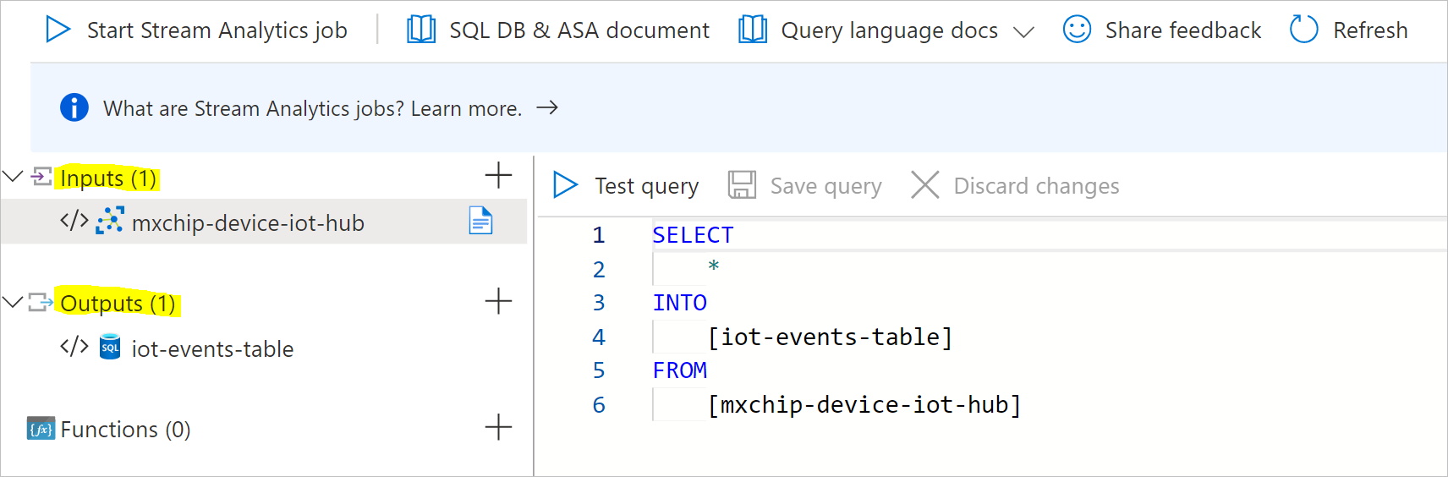Select the Outputs (1) heading
This screenshot has width=1448, height=477.
(118, 304)
